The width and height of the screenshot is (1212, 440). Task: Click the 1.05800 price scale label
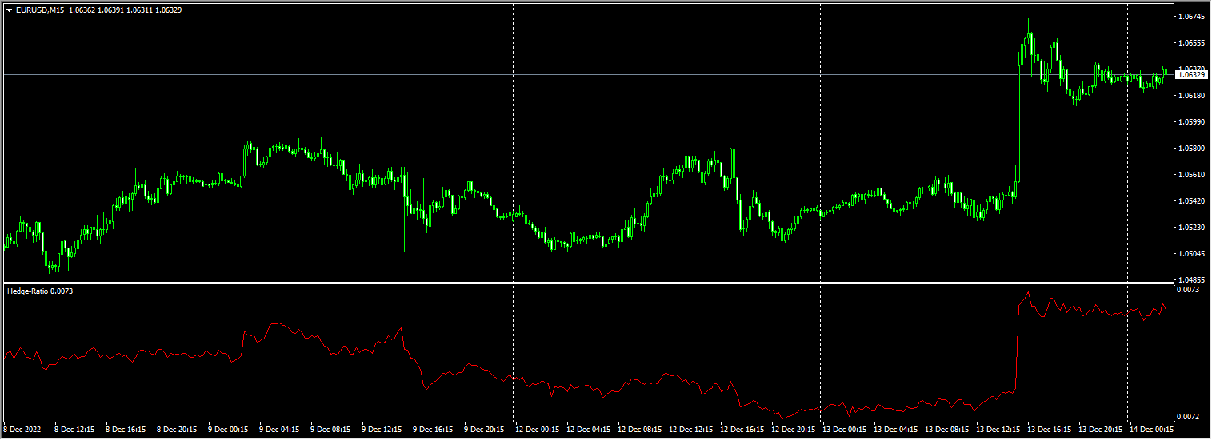[1192, 148]
